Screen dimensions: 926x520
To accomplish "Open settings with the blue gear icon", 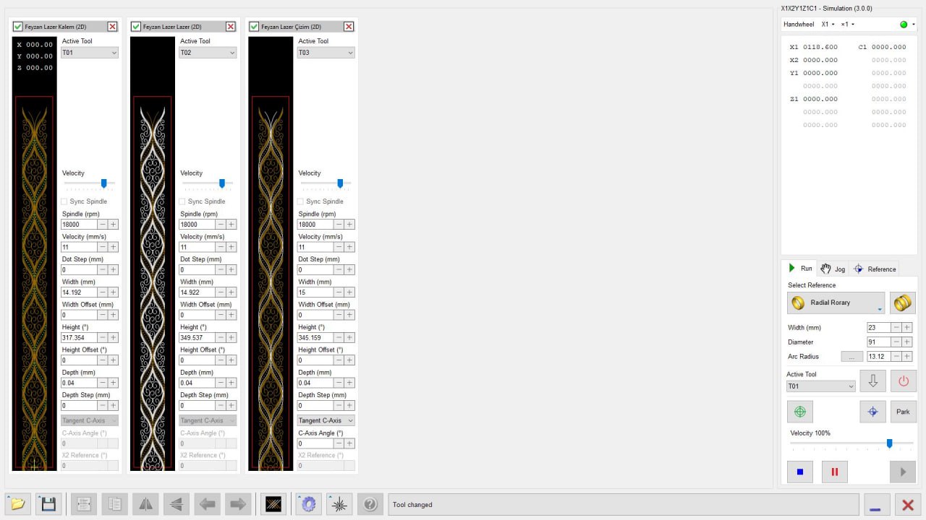I will 309,504.
